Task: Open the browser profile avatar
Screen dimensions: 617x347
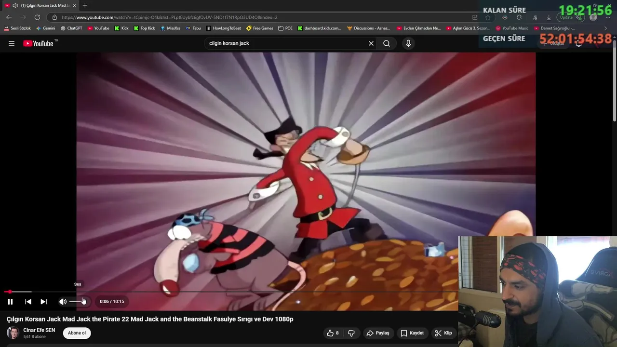Action: (593, 17)
